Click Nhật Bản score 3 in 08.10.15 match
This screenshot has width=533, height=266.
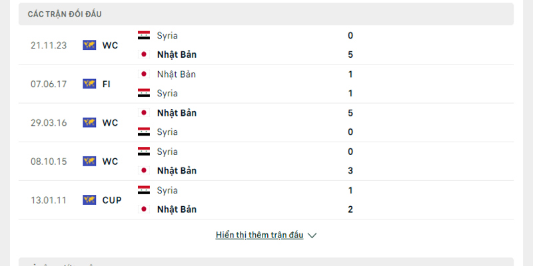coord(350,171)
